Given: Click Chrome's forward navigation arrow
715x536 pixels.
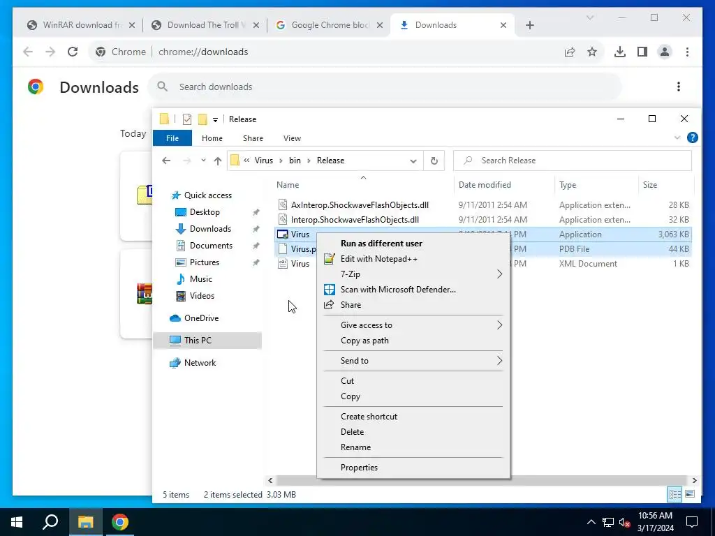Looking at the screenshot, I should click(x=50, y=52).
